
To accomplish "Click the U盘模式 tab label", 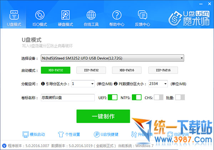I will pos(14,25).
